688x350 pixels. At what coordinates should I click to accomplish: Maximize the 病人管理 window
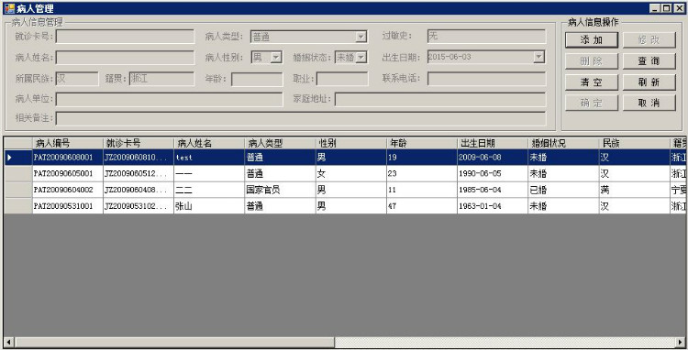(666, 8)
